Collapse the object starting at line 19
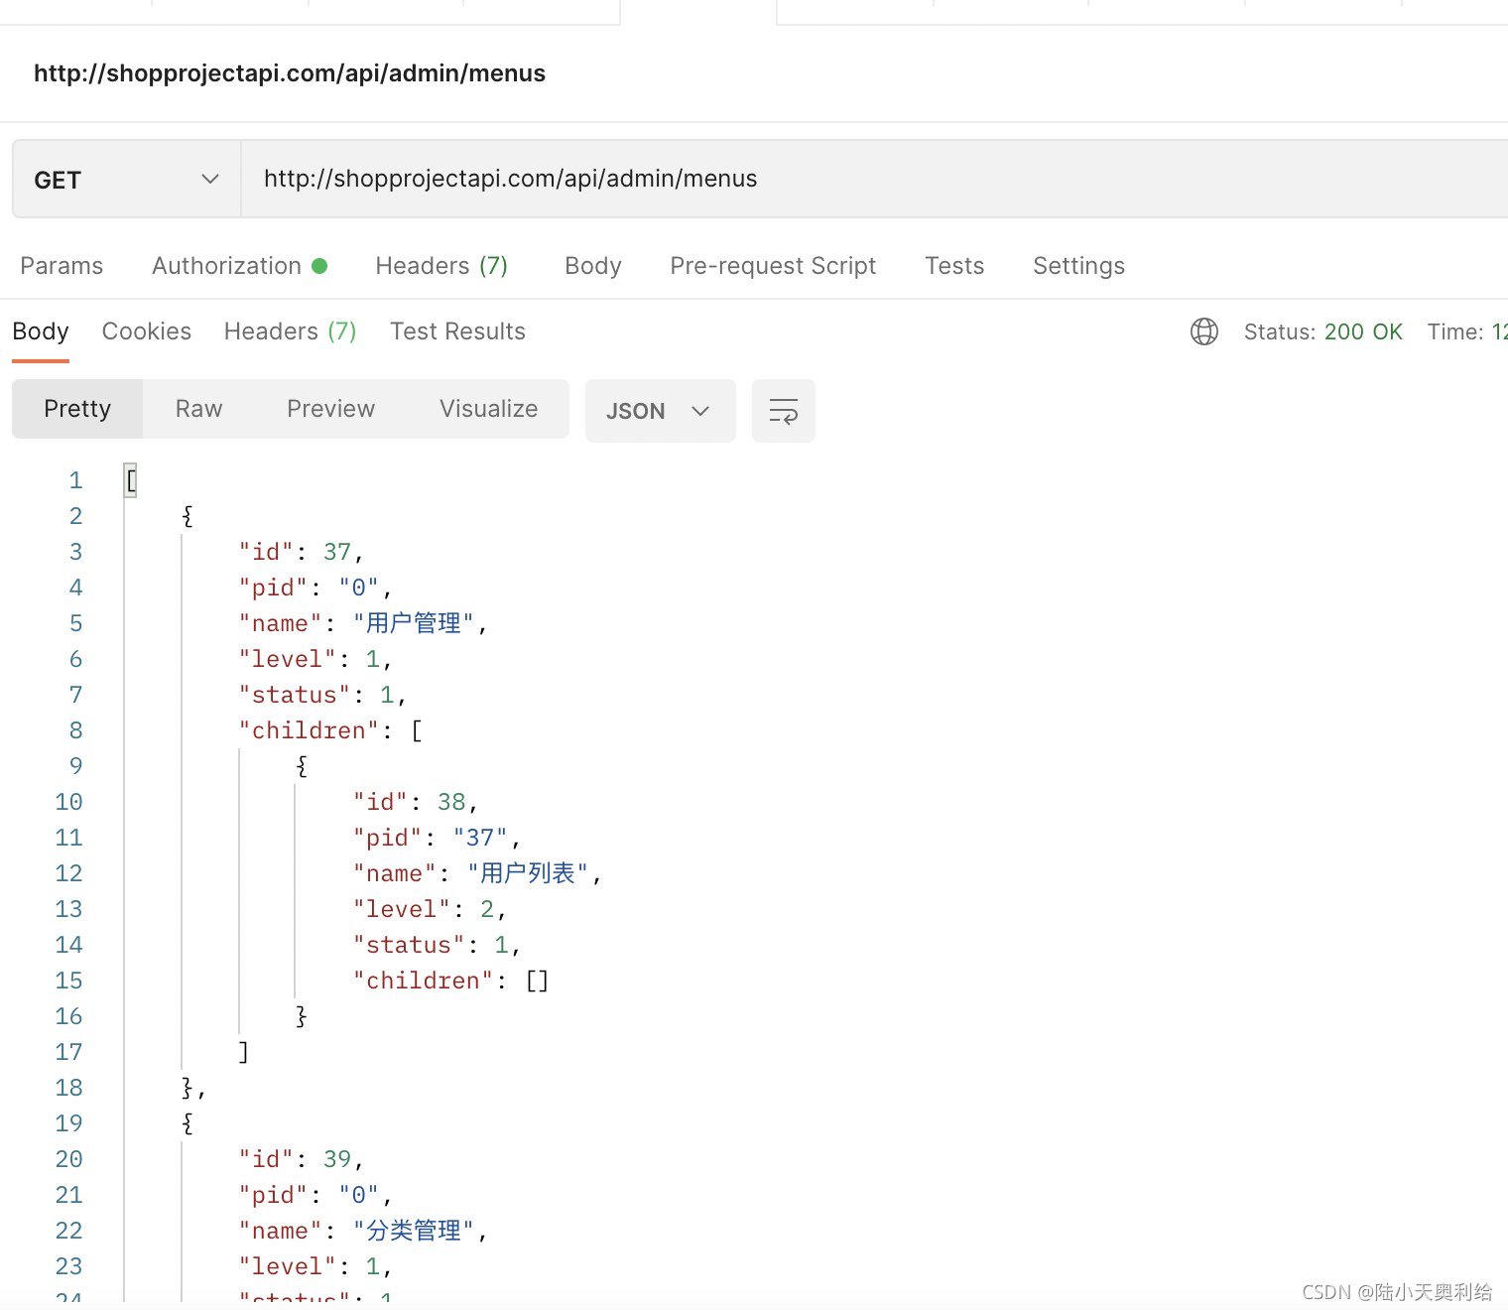The image size is (1508, 1310). (x=188, y=1123)
